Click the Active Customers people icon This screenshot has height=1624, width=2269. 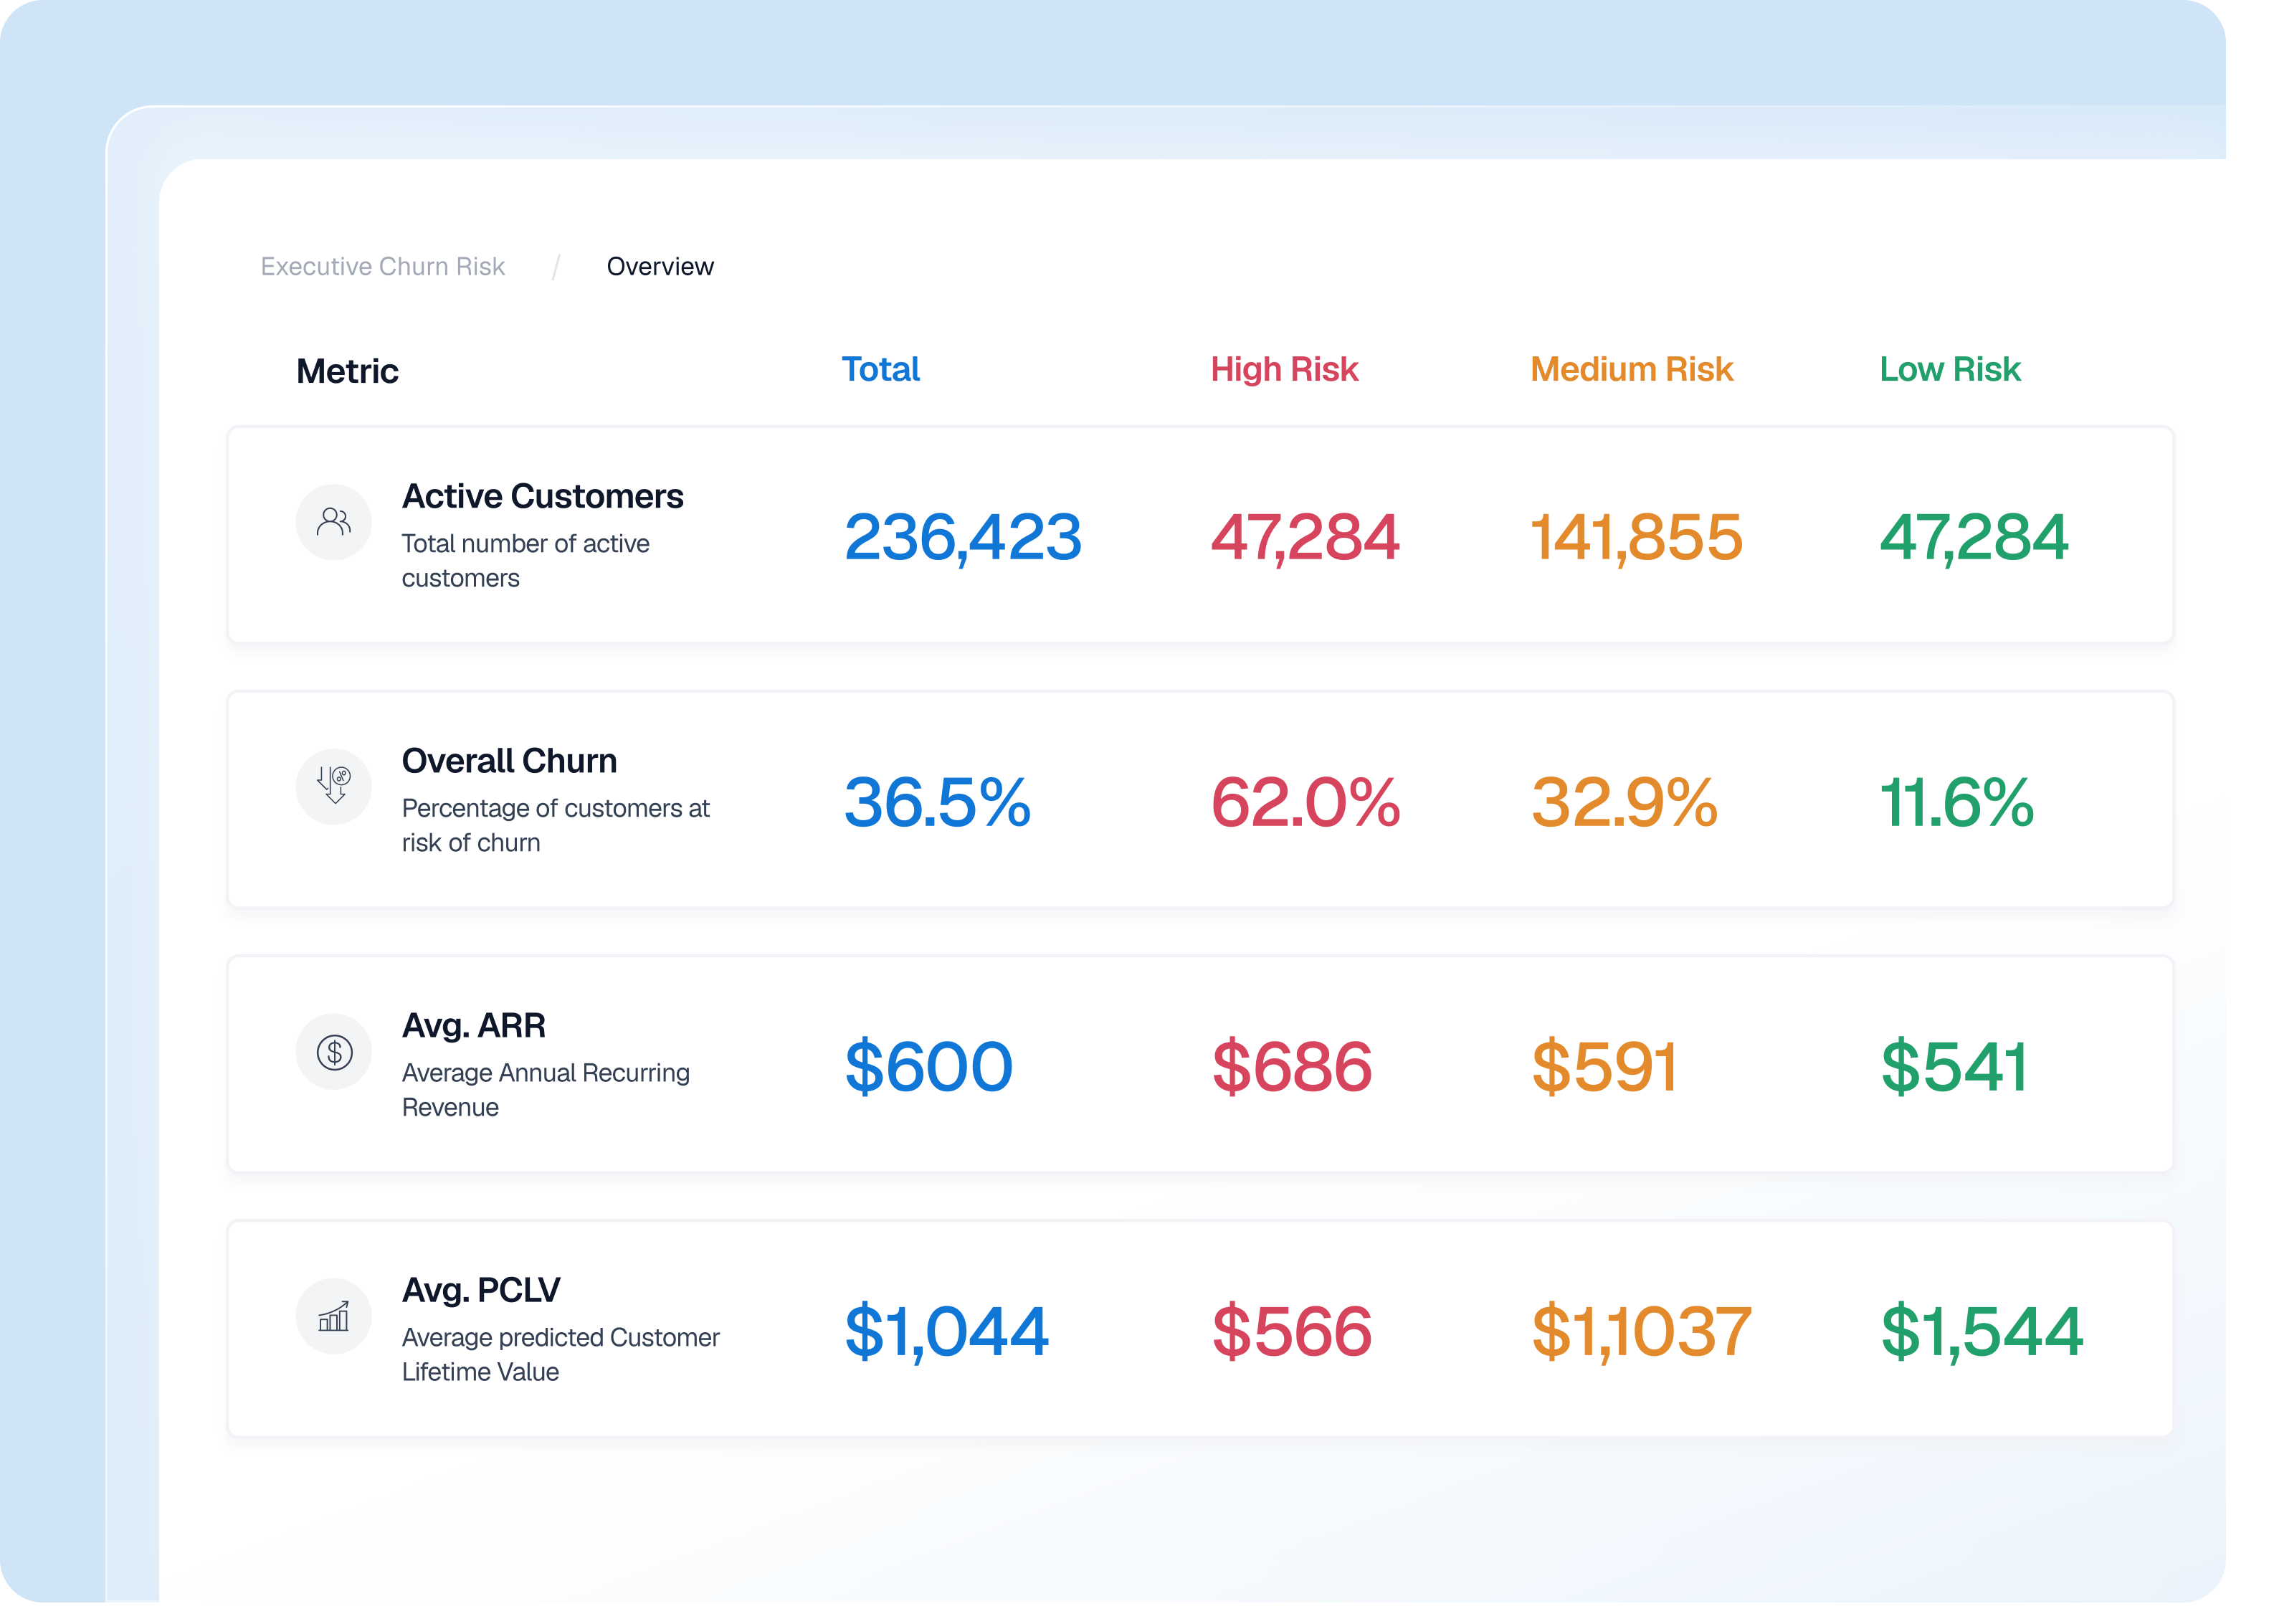pos(334,522)
